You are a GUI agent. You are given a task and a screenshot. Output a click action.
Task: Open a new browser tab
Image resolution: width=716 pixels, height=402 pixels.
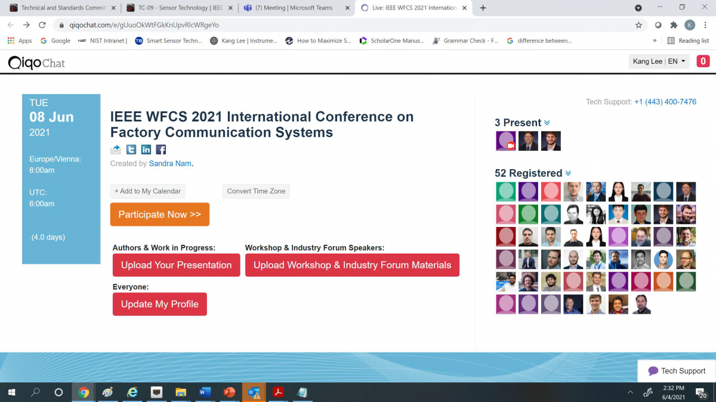click(483, 8)
